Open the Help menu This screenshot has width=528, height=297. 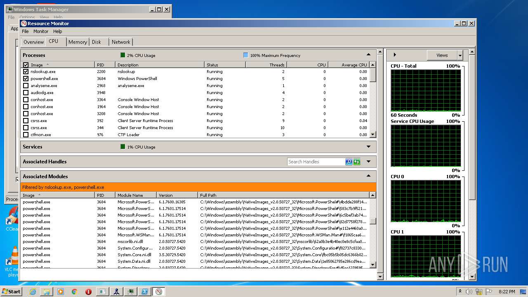(x=58, y=31)
